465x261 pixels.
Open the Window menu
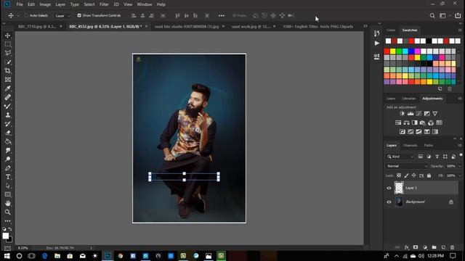tap(145, 4)
